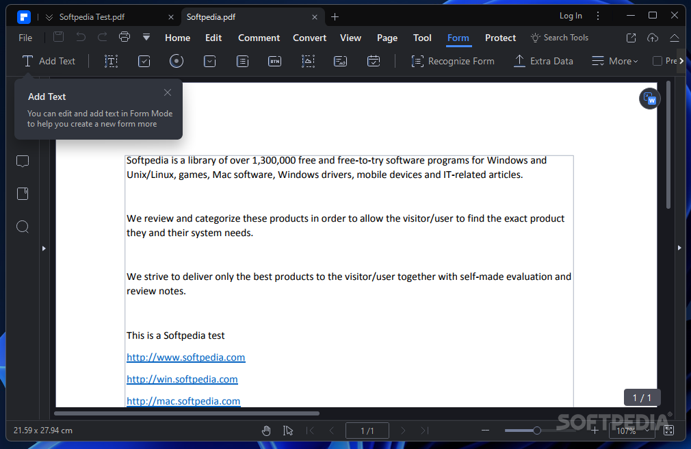Close the Softpedia.pdf tab
Screen dimensions: 691x449
point(315,17)
